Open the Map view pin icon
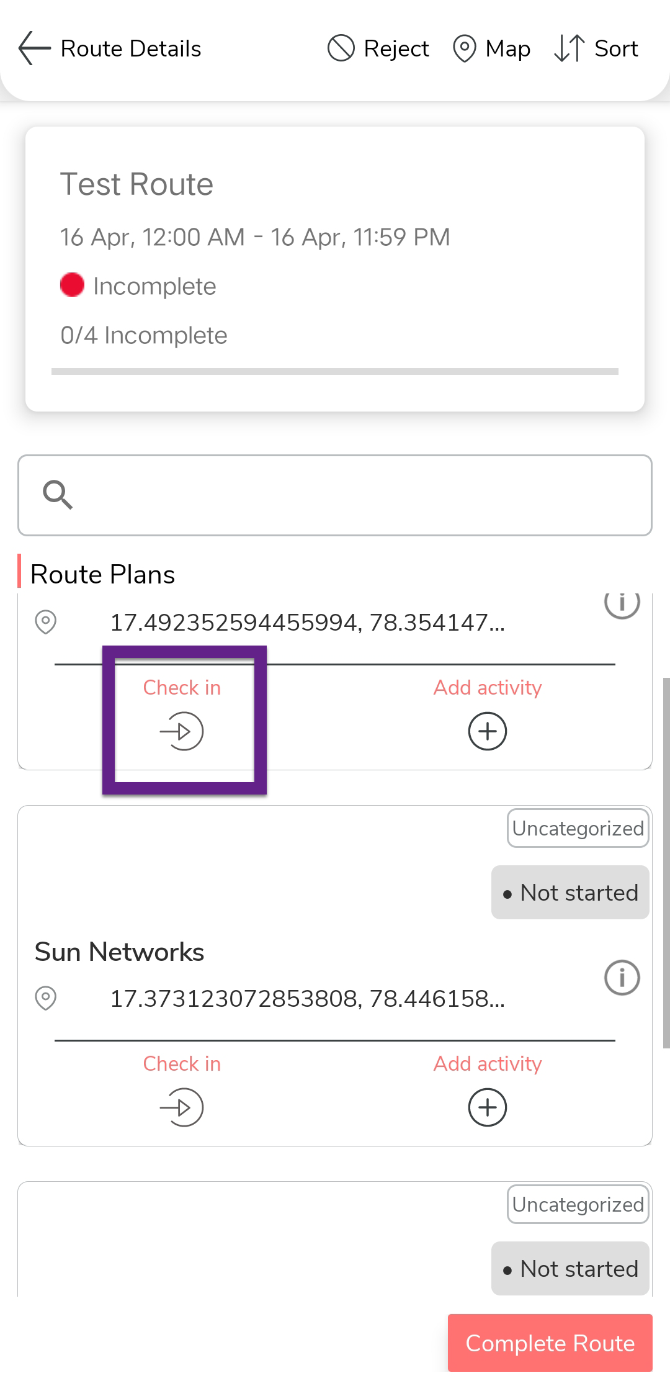The image size is (670, 1378). (x=464, y=48)
